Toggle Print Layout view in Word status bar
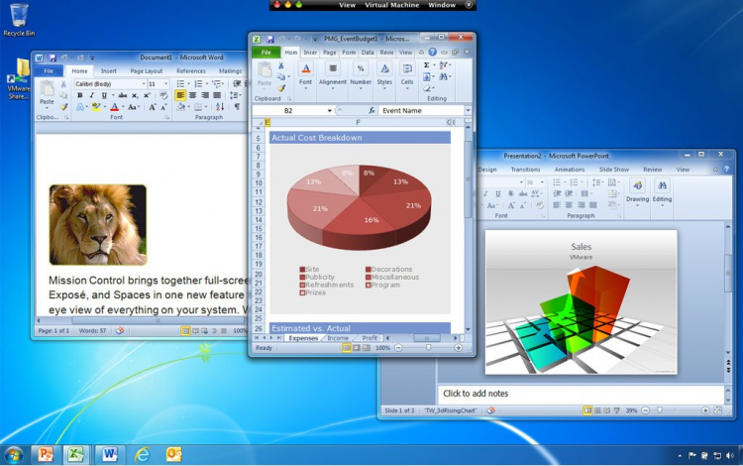743x466 pixels. [186, 331]
